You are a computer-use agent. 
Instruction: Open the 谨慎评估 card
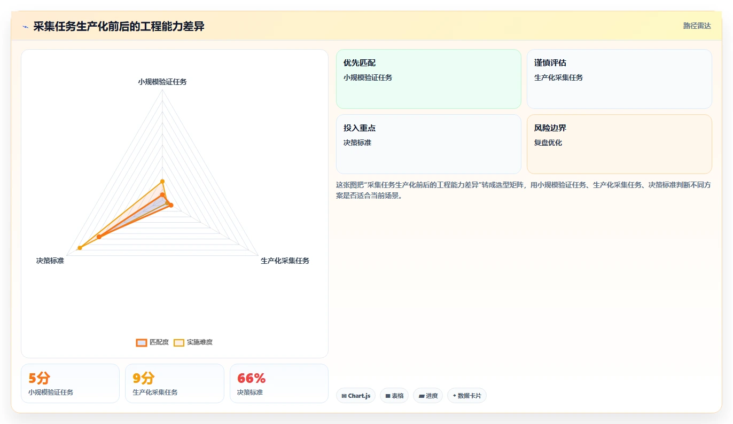coord(619,79)
